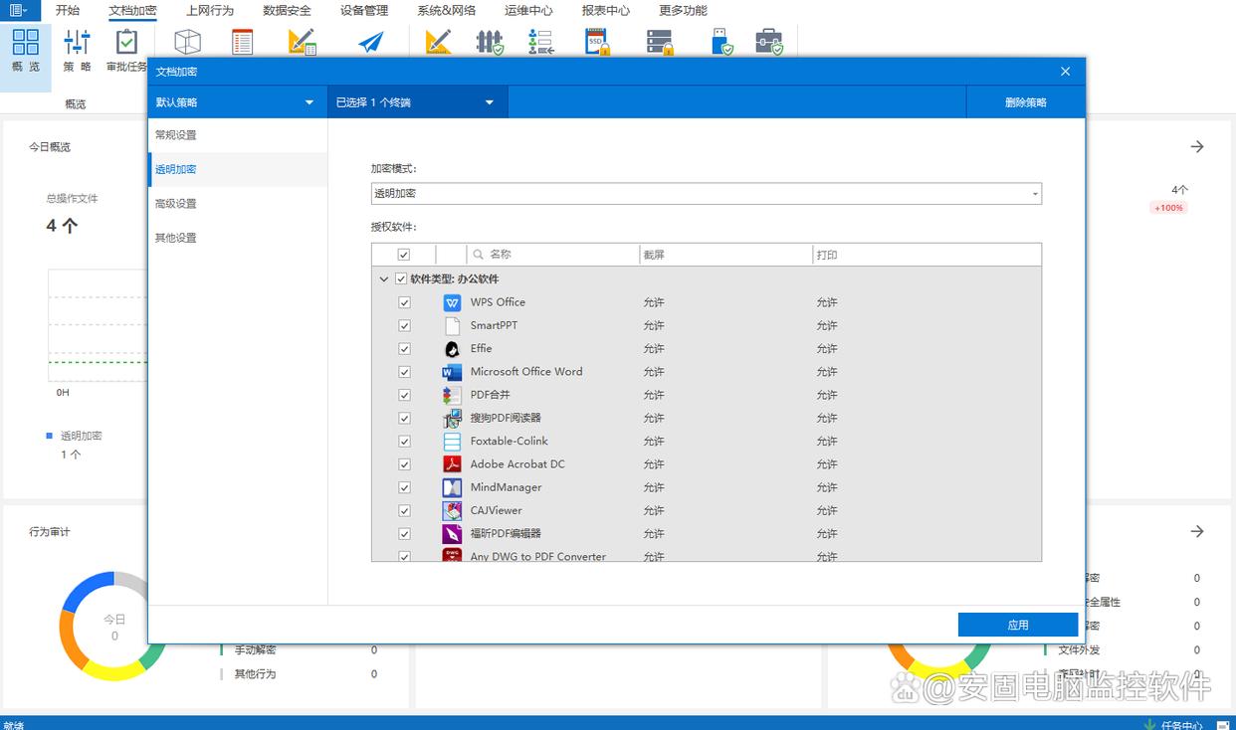1236x730 pixels.
Task: Click the Adobe Acrobat DC icon
Action: pyautogui.click(x=452, y=464)
